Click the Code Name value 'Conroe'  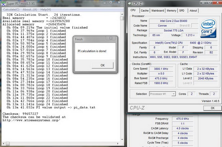point(162,26)
